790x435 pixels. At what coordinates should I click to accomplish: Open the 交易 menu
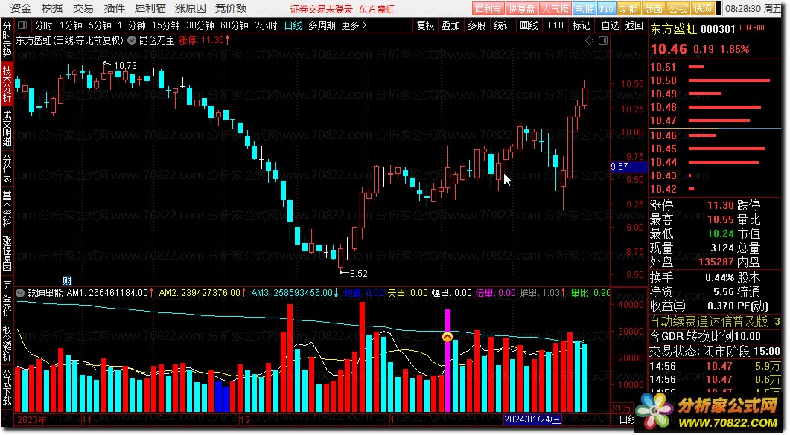[83, 8]
